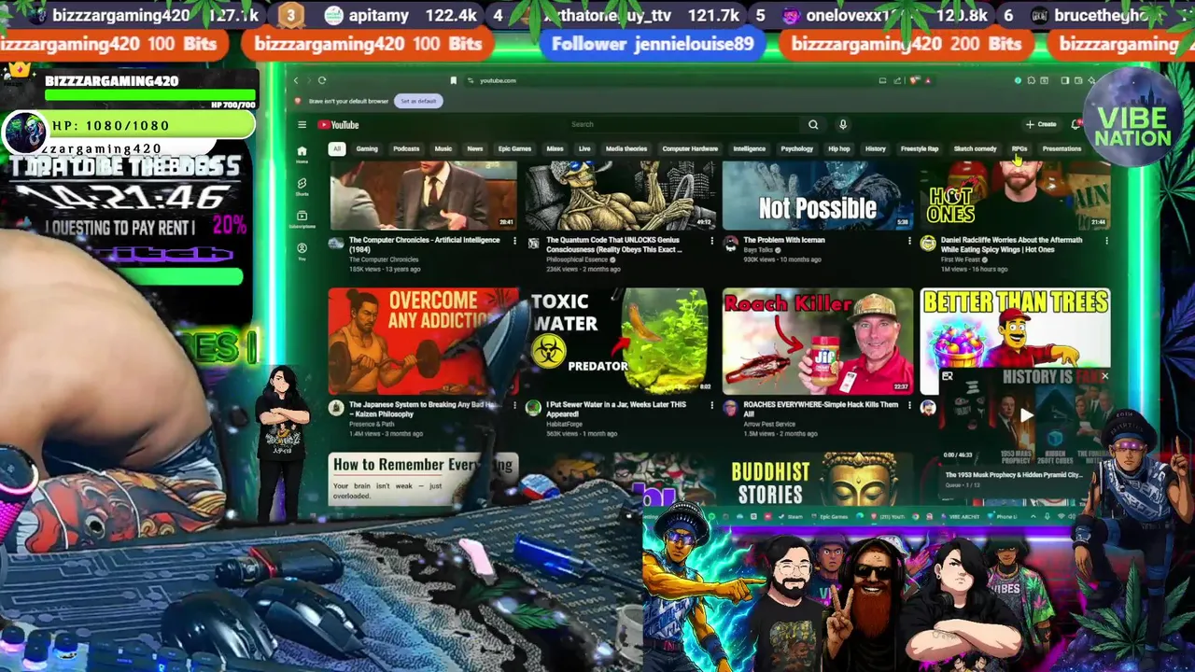The image size is (1195, 672).
Task: Select the Hip hop filter chip
Action: pos(839,149)
